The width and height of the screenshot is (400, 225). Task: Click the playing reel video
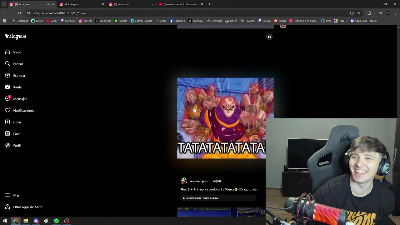(x=226, y=118)
